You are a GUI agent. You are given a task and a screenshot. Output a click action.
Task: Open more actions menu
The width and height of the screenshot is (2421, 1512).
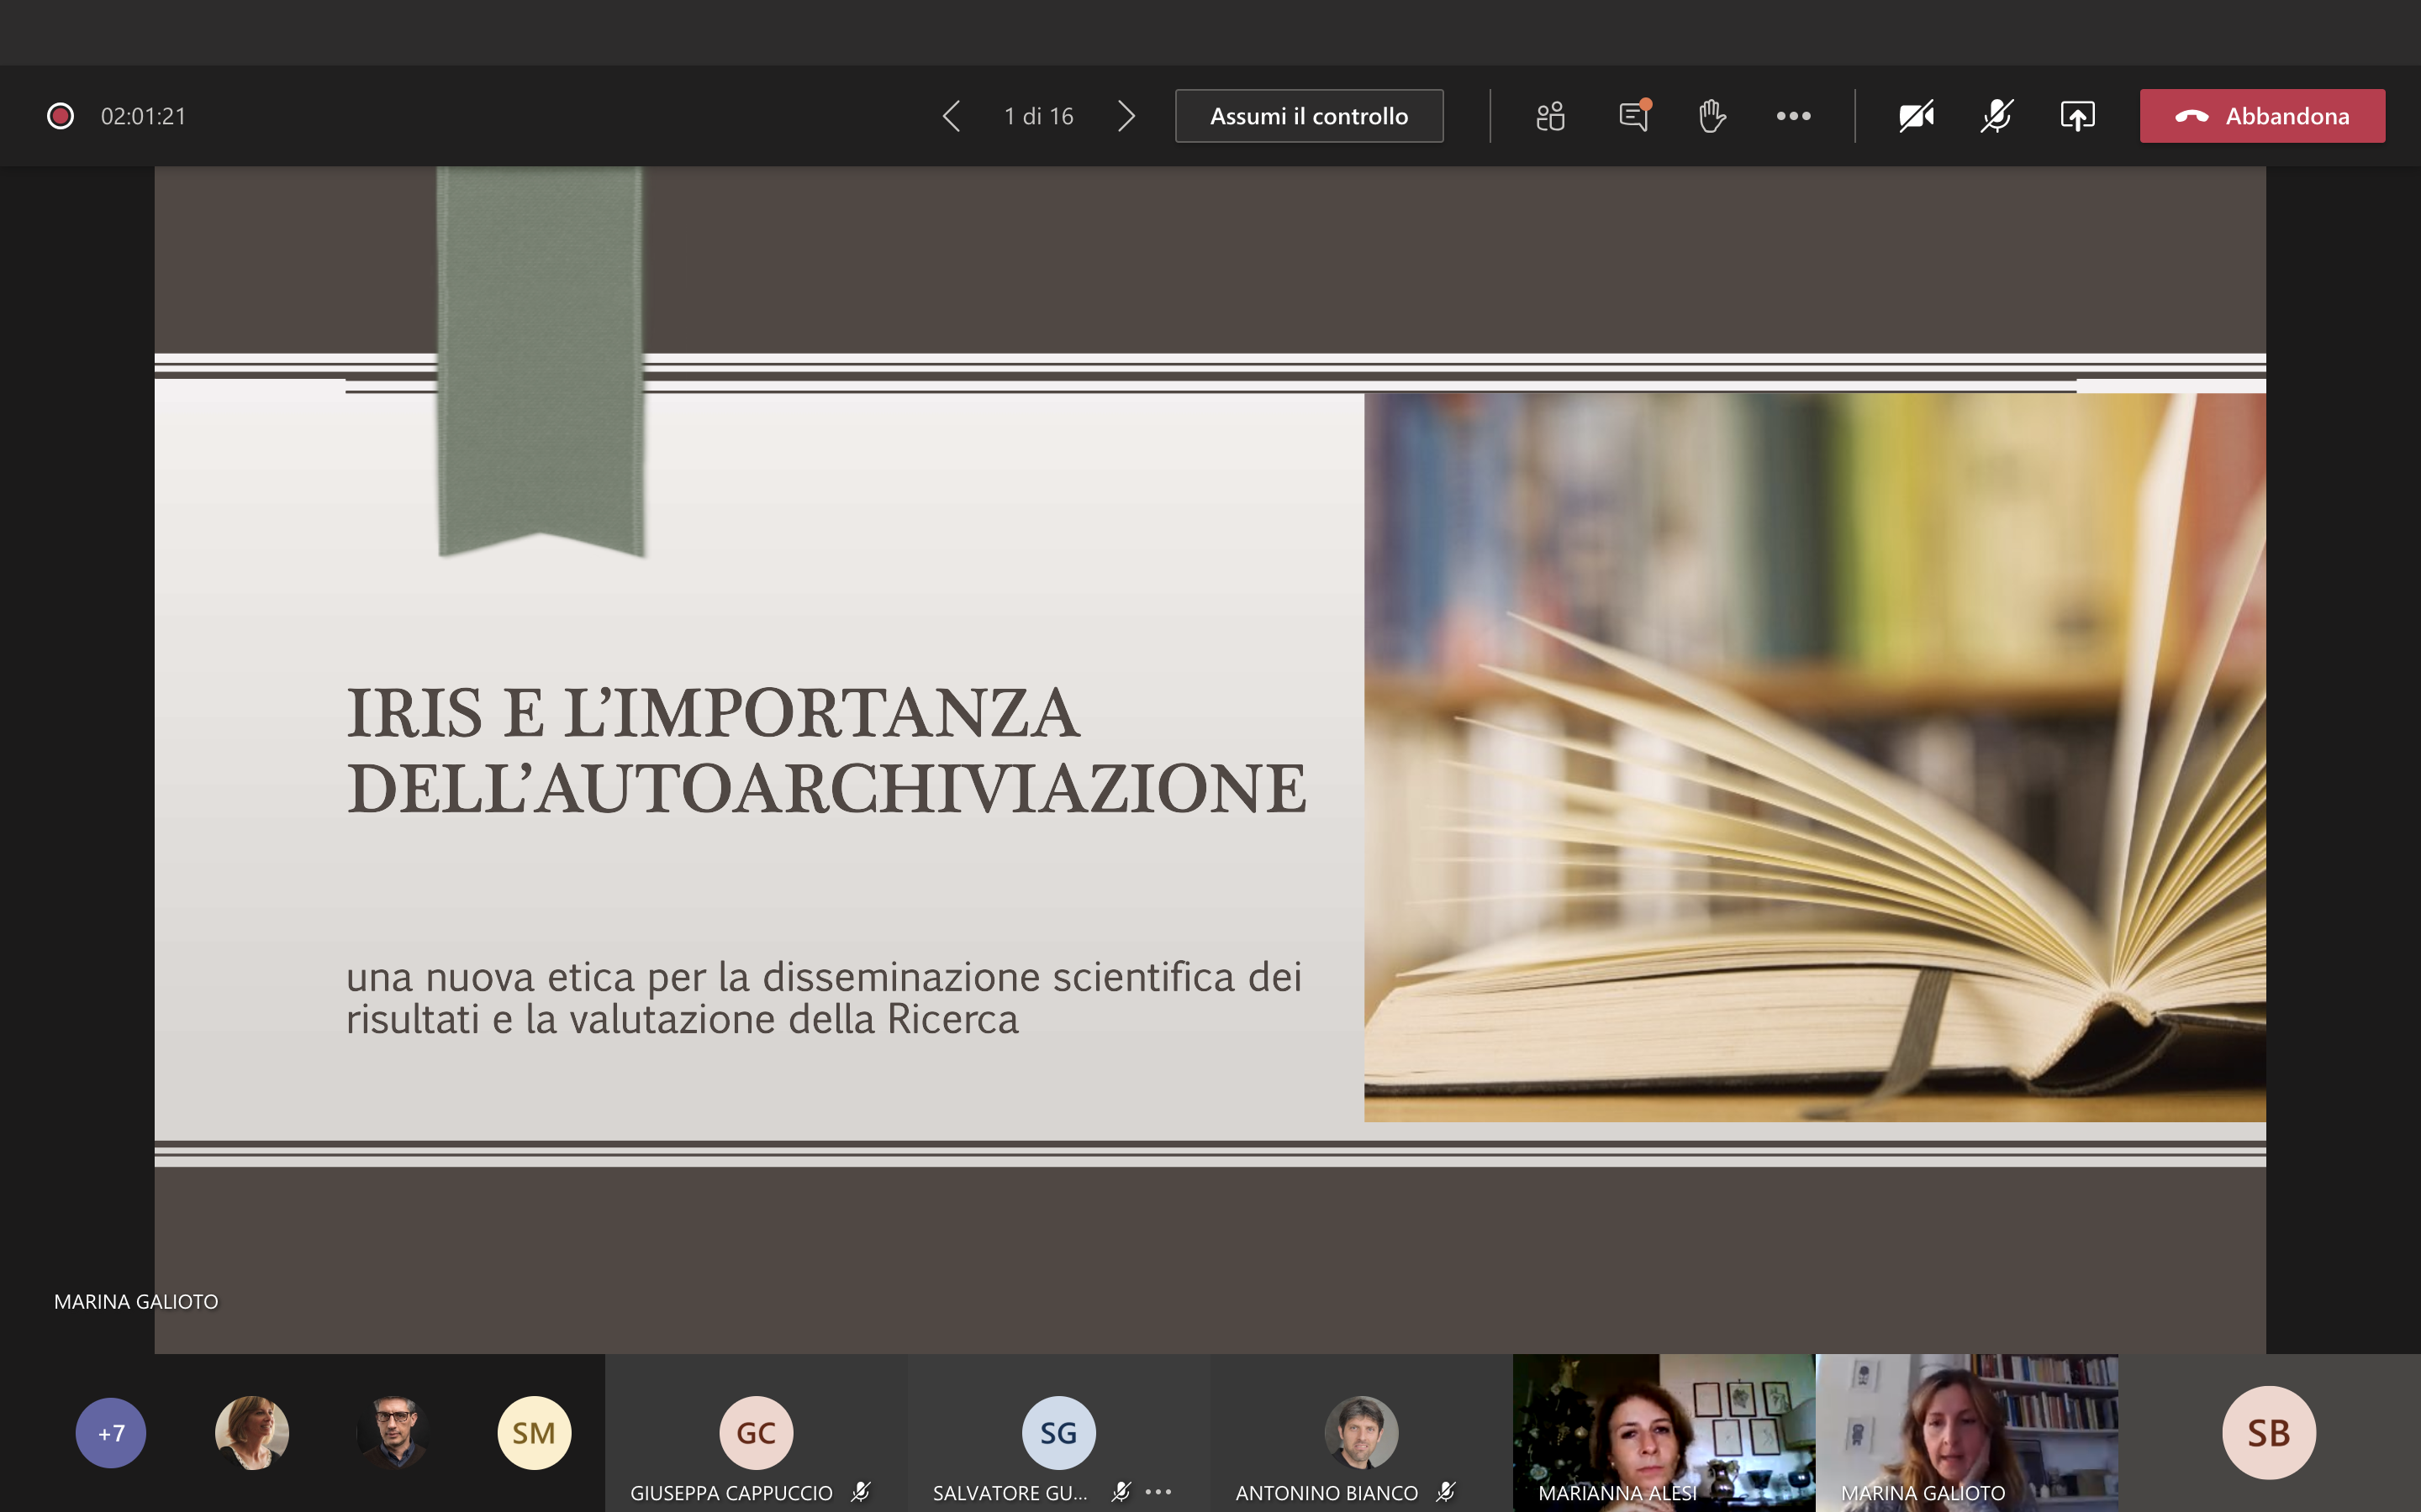pyautogui.click(x=1793, y=116)
